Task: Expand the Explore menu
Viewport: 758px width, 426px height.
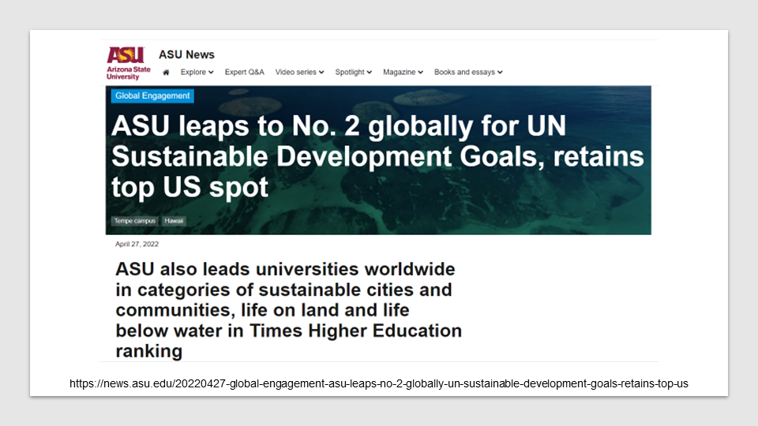Action: (197, 72)
